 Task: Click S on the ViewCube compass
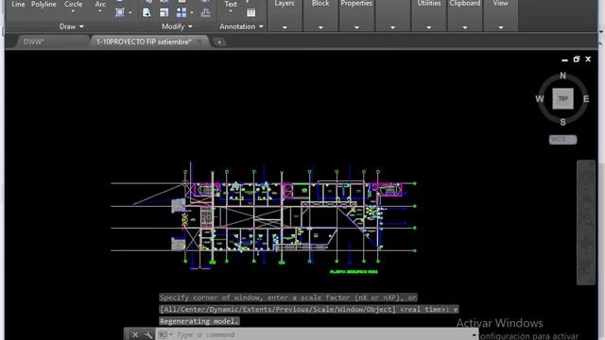point(563,122)
